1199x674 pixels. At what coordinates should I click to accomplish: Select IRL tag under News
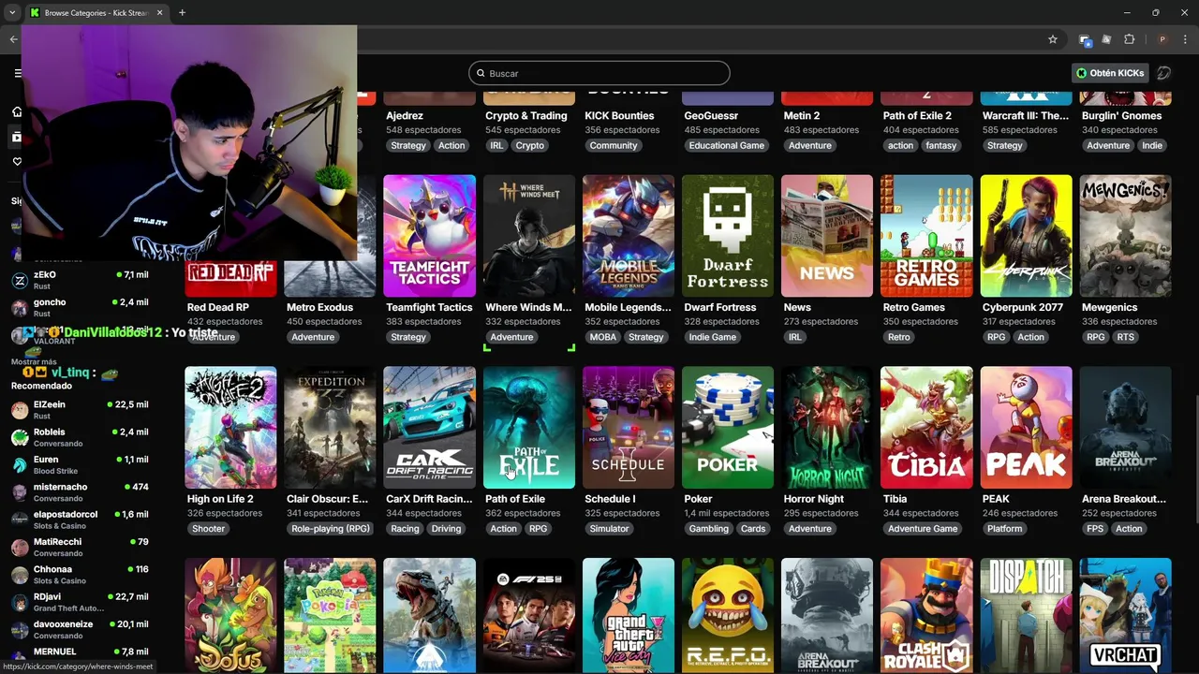coord(795,337)
